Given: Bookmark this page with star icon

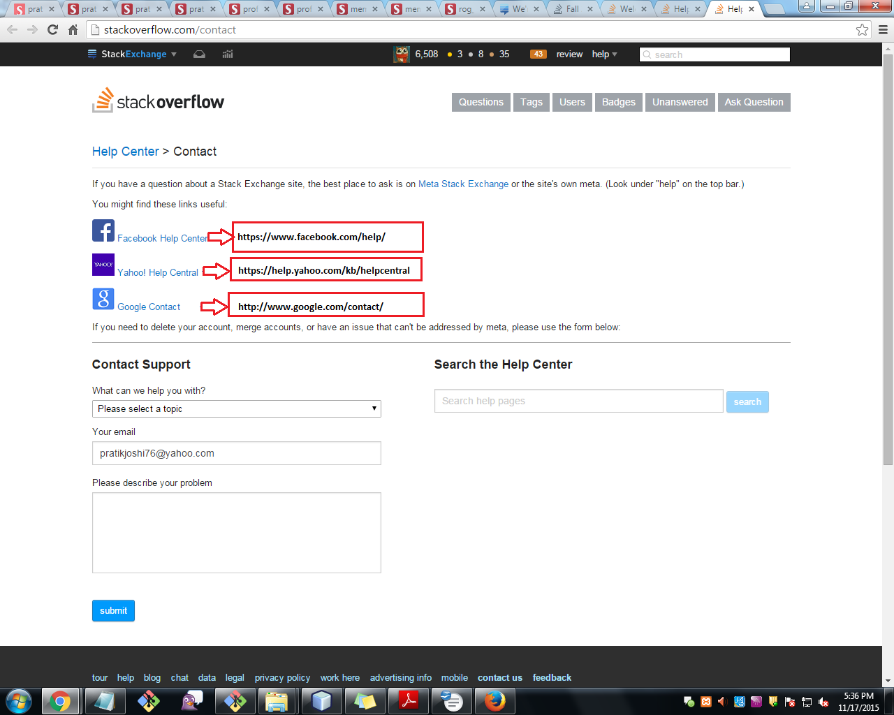Looking at the screenshot, I should [x=863, y=29].
